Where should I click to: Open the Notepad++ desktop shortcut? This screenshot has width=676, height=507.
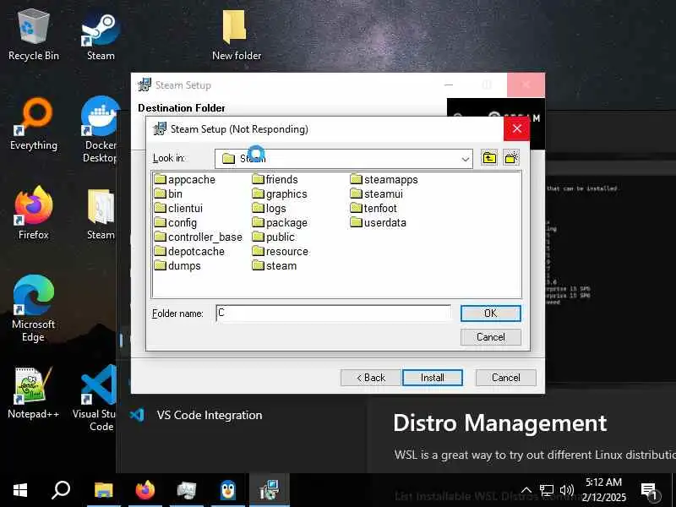[33, 393]
